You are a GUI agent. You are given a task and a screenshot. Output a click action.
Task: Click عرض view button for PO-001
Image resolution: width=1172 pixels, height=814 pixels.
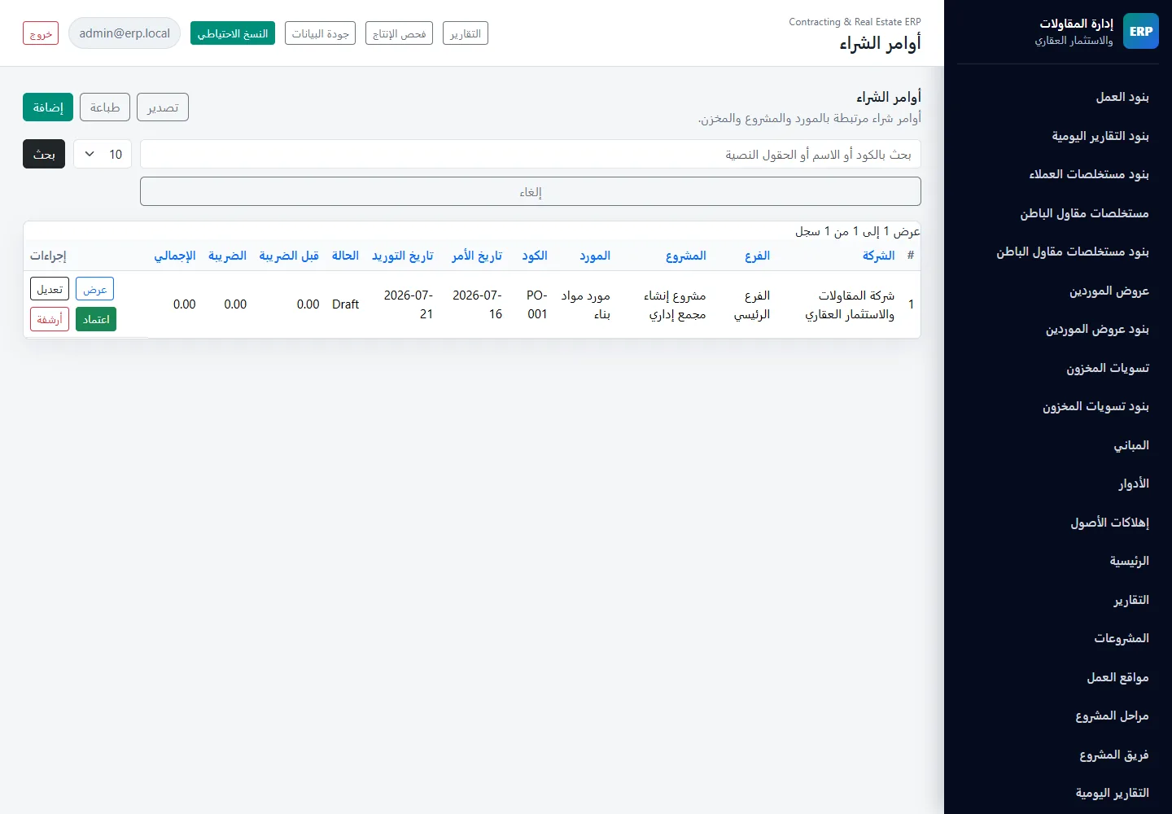95,289
